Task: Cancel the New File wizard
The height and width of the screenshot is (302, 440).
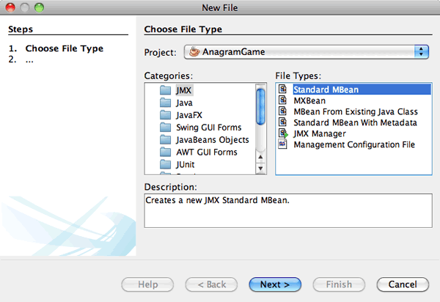Action: pos(402,284)
